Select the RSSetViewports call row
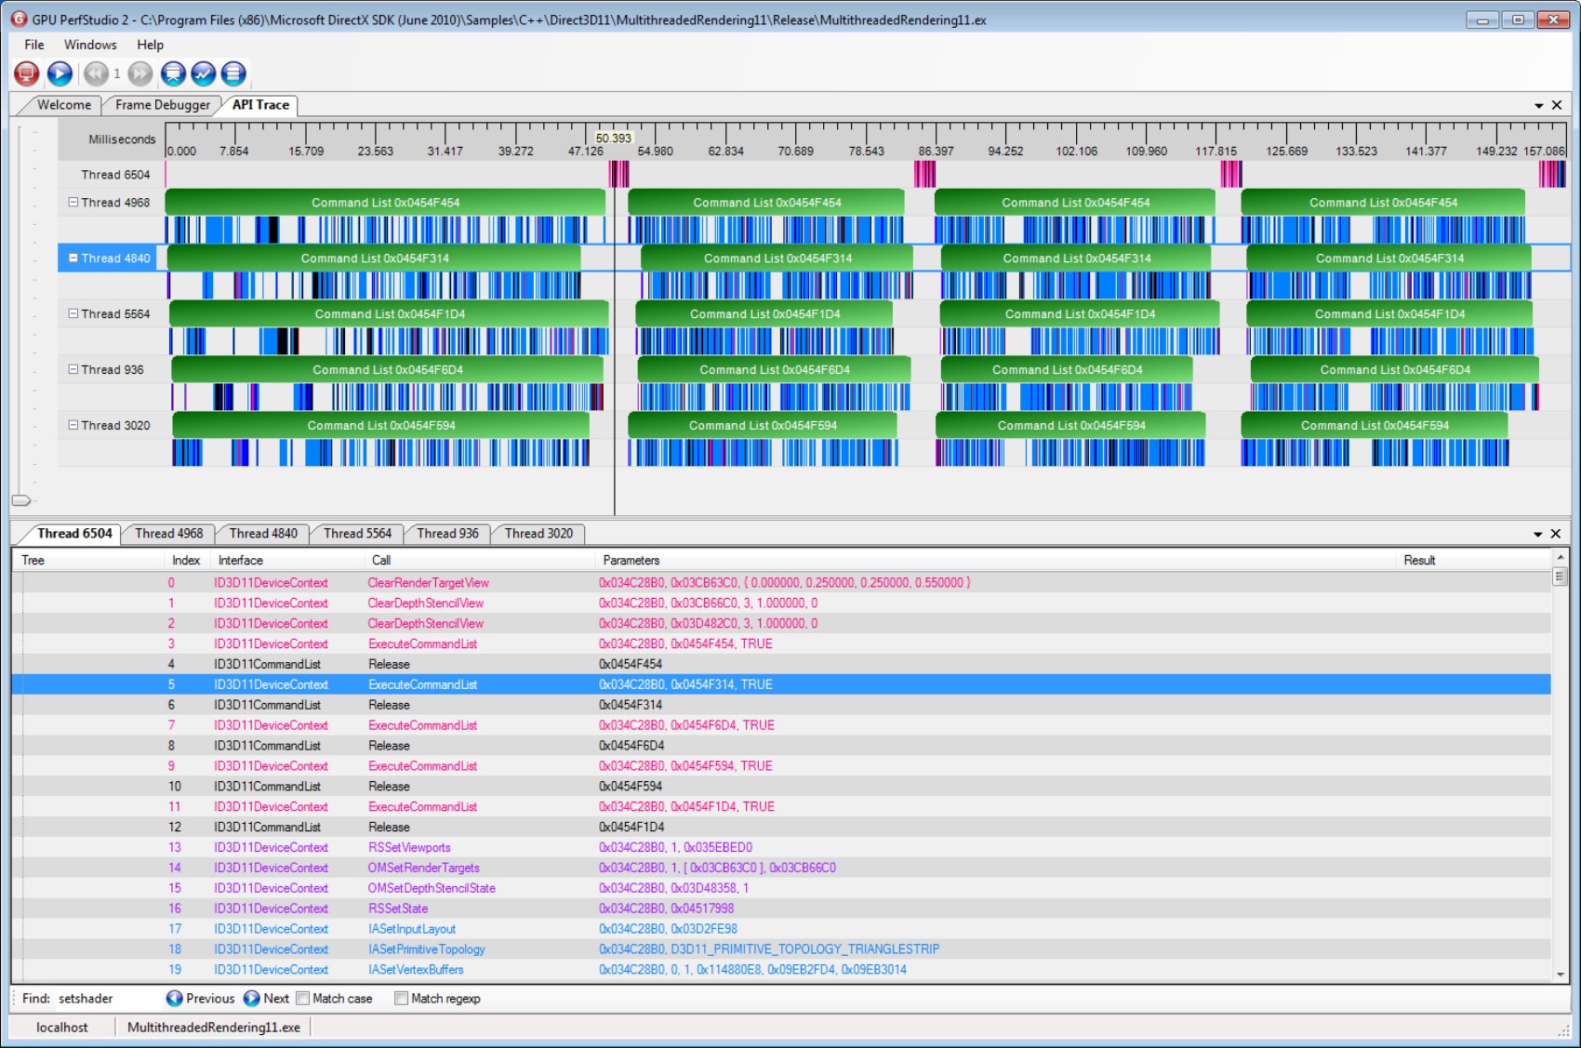1581x1048 pixels. click(x=409, y=848)
